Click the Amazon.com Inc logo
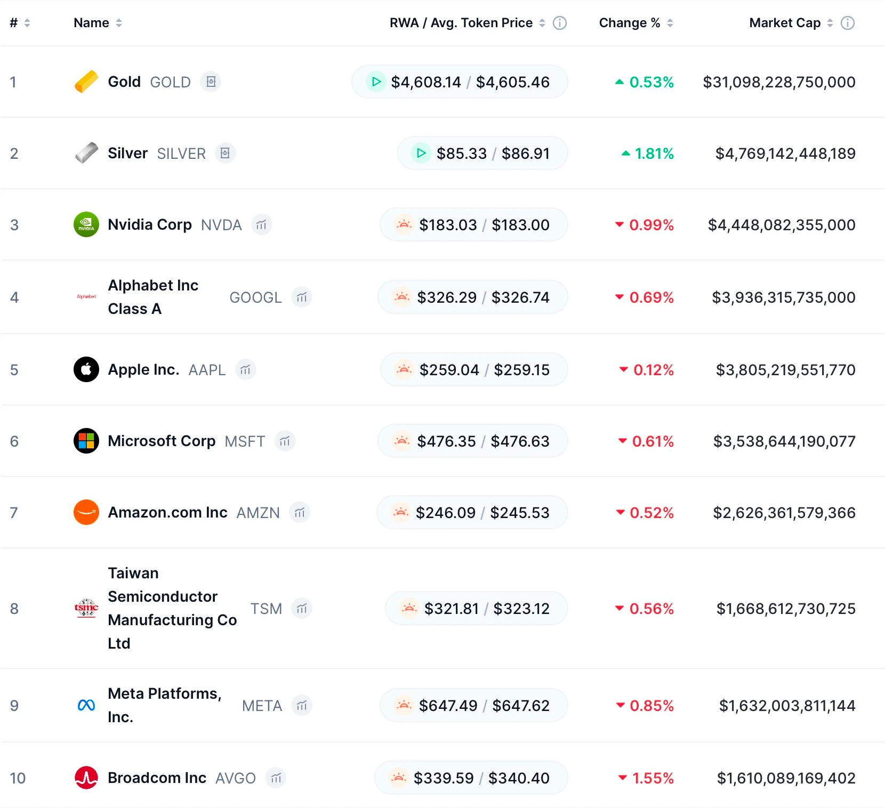 86,513
